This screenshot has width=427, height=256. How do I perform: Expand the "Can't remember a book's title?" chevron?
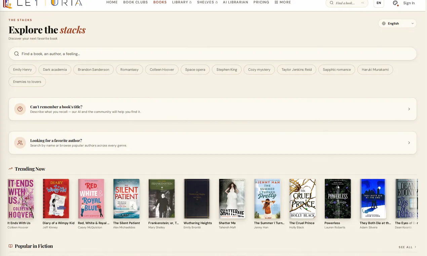coord(409,109)
